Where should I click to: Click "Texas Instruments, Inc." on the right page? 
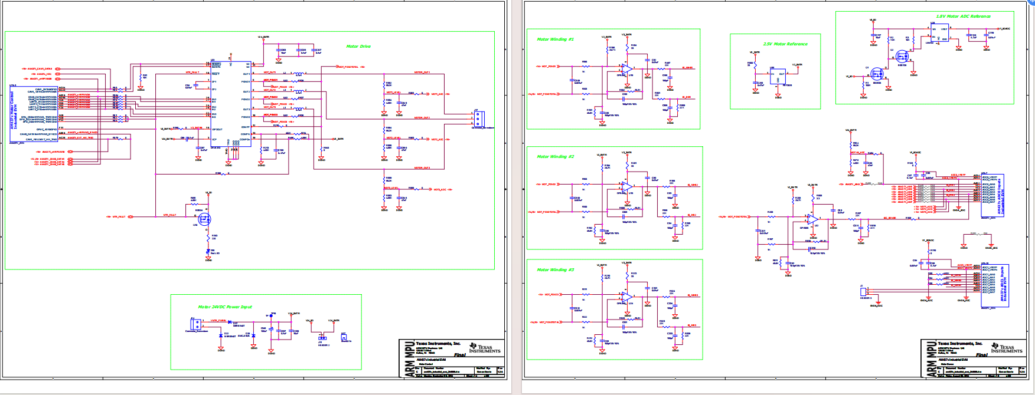[x=960, y=343]
